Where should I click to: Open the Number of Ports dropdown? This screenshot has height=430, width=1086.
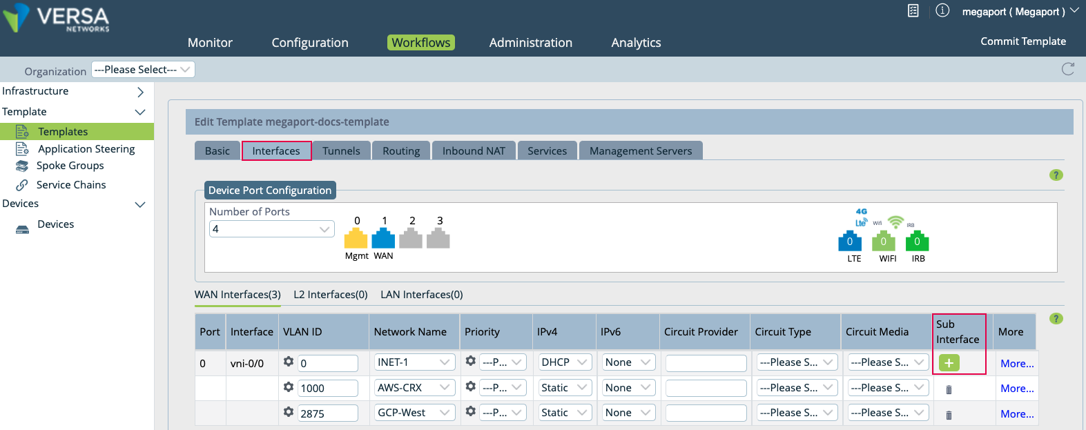click(271, 229)
